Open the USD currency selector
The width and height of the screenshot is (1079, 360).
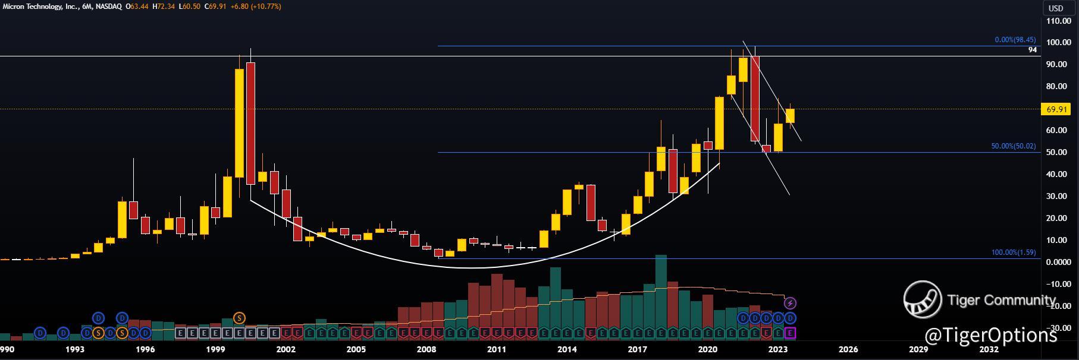coord(1055,8)
